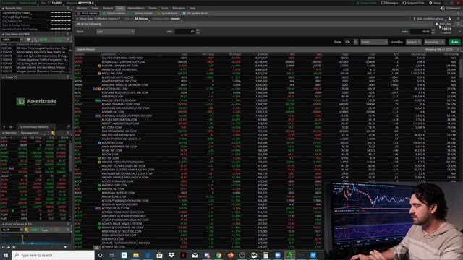Switch to the MarketWatch main tab
Viewport: 463px width, 260px height.
pyautogui.click(x=136, y=8)
